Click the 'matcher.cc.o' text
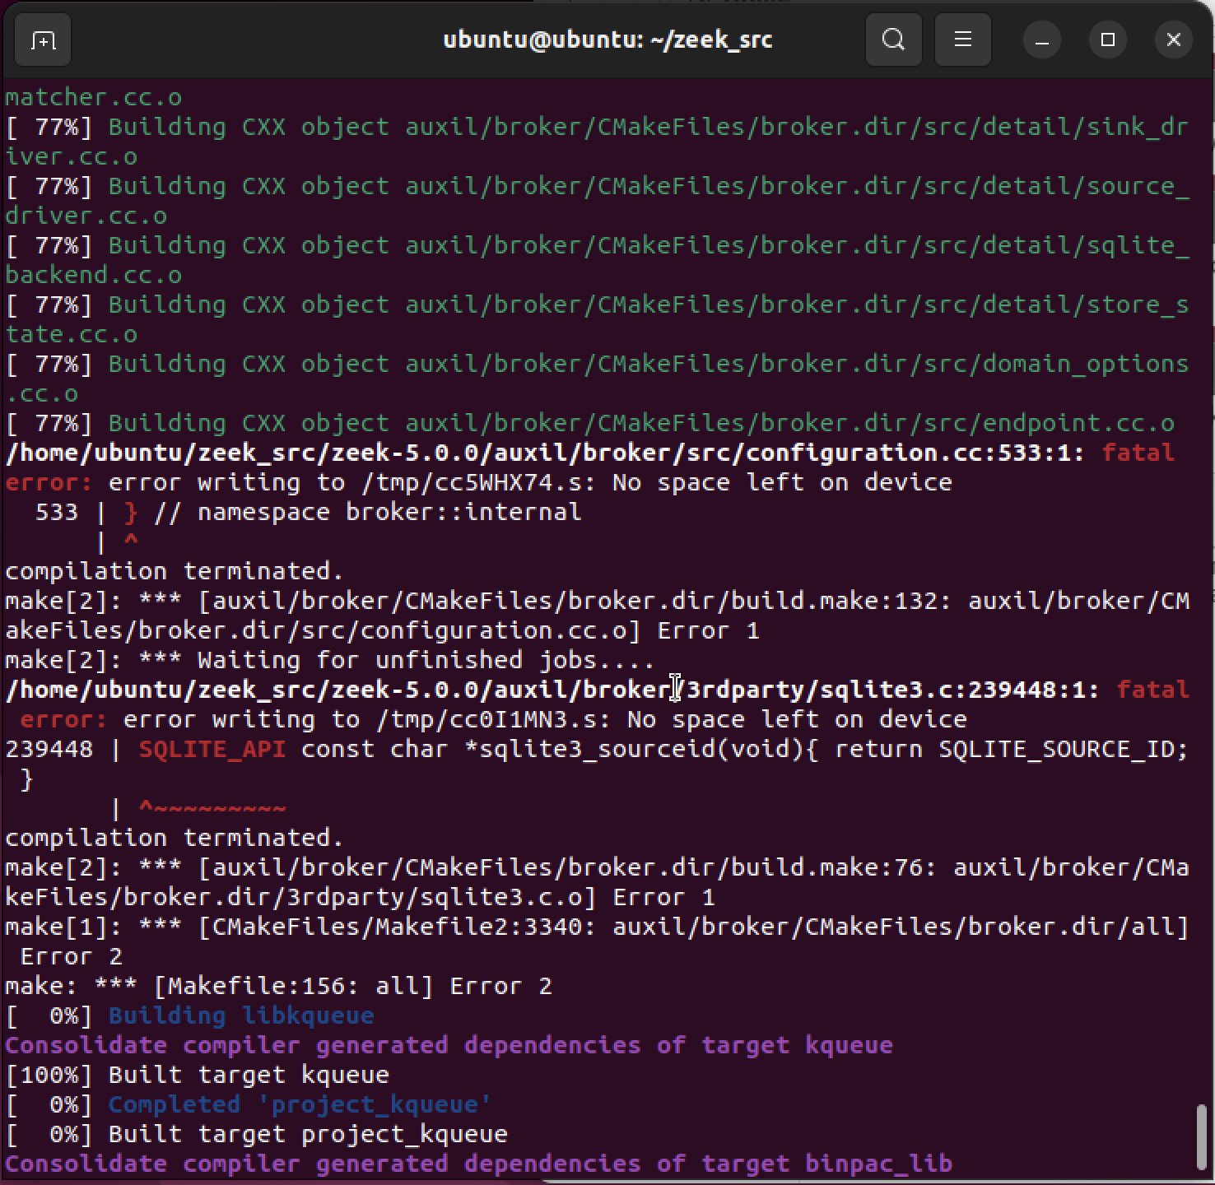1215x1185 pixels. 94,97
